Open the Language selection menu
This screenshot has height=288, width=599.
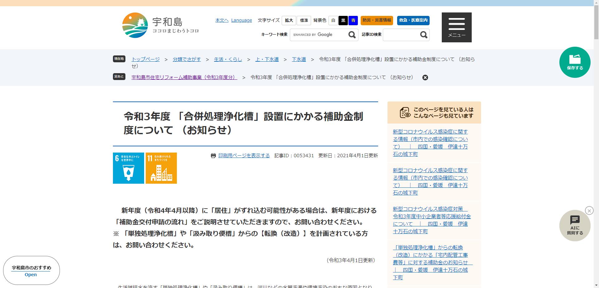(241, 20)
